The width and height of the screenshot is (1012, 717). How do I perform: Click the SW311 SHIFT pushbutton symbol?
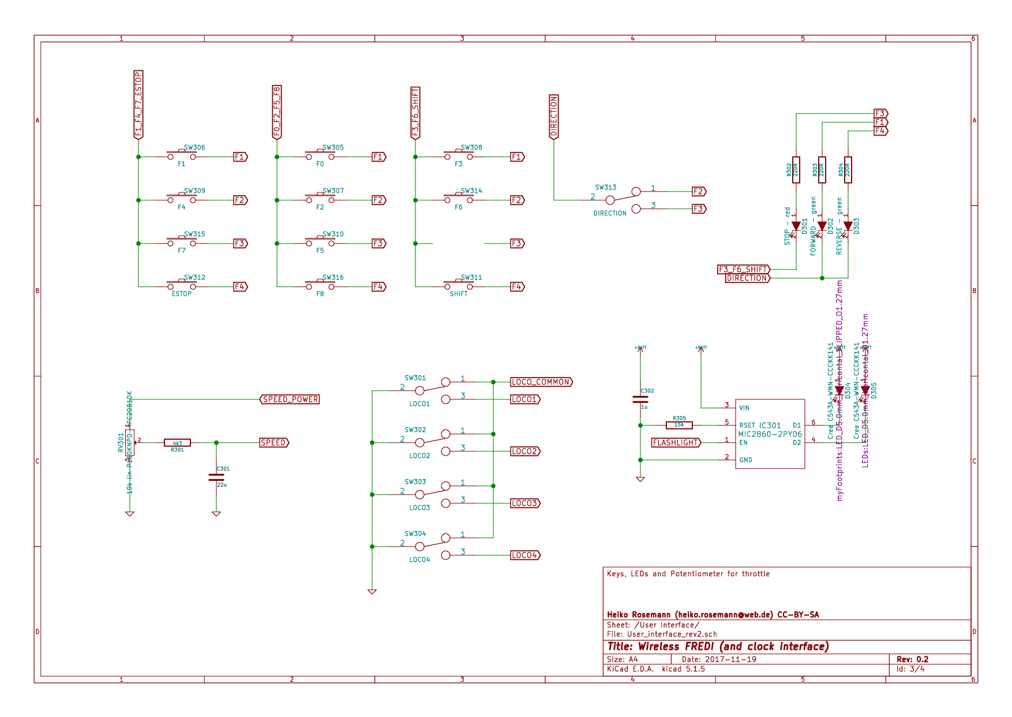[459, 285]
